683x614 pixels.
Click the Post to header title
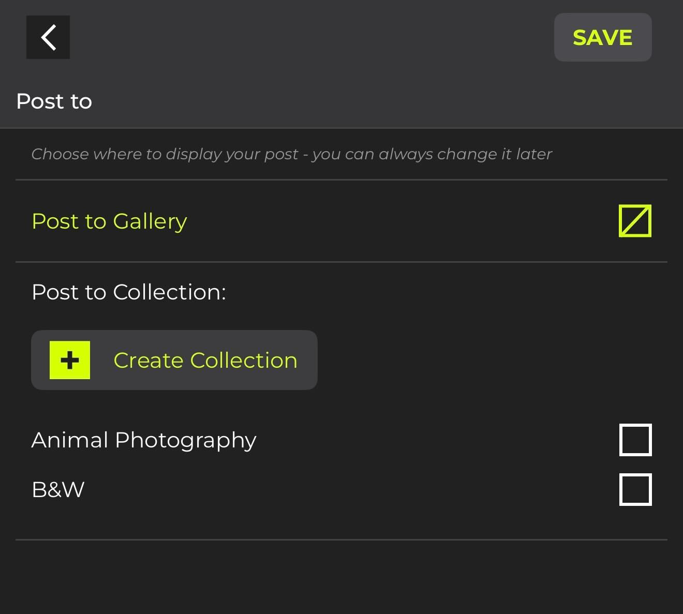(54, 101)
